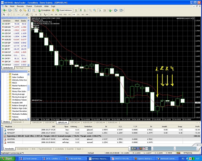This screenshot has height=161, width=202.
Task: Switch to W1 timeframe
Action: [x=83, y=14]
